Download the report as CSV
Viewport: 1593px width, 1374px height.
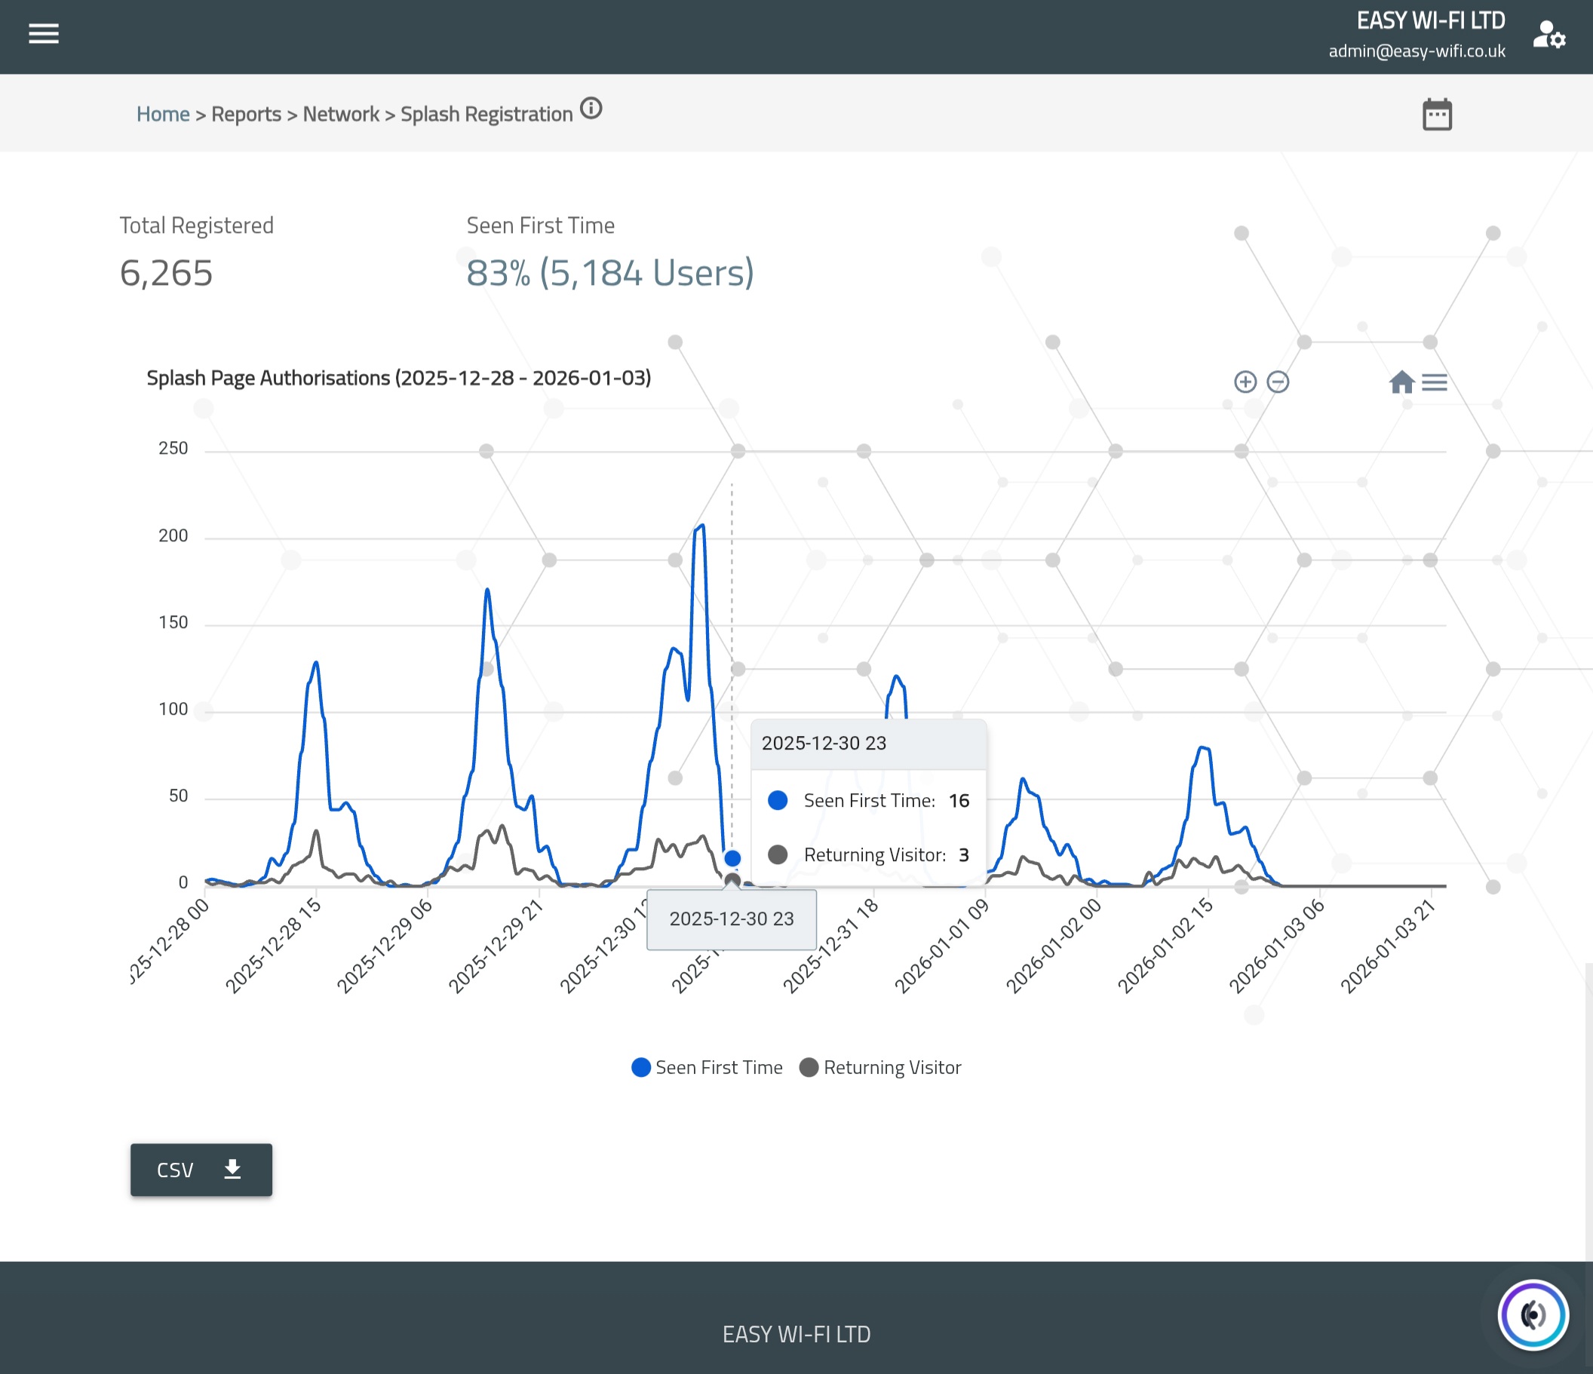pyautogui.click(x=201, y=1170)
